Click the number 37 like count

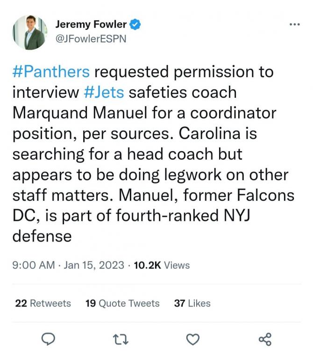[x=179, y=303]
